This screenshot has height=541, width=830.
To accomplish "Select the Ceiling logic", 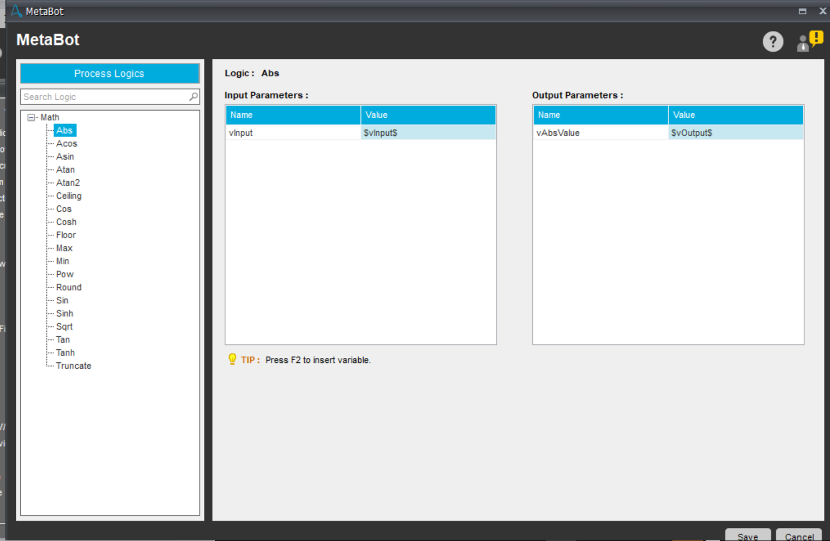I will click(x=69, y=196).
